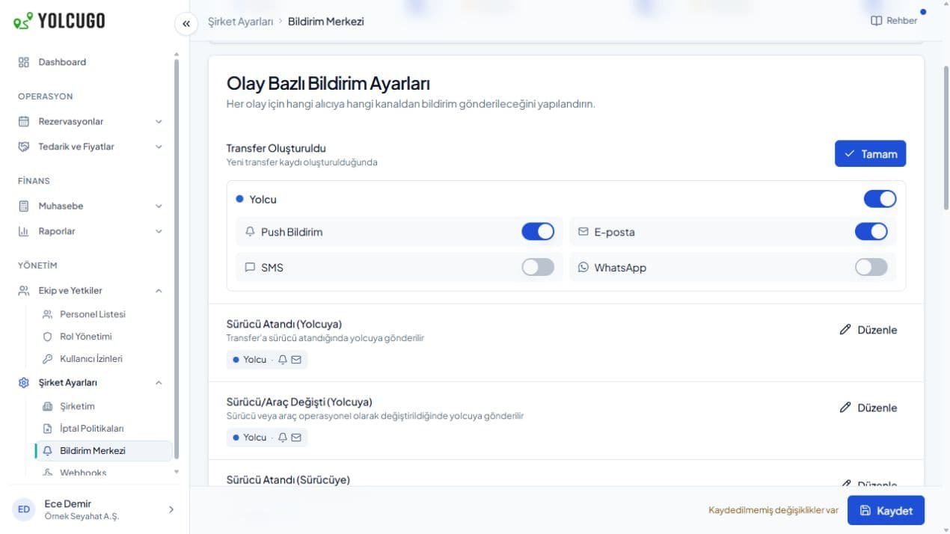Expand the Tedarik ve Fiyatlar chevron
Viewport: 950px width, 534px height.
click(159, 147)
